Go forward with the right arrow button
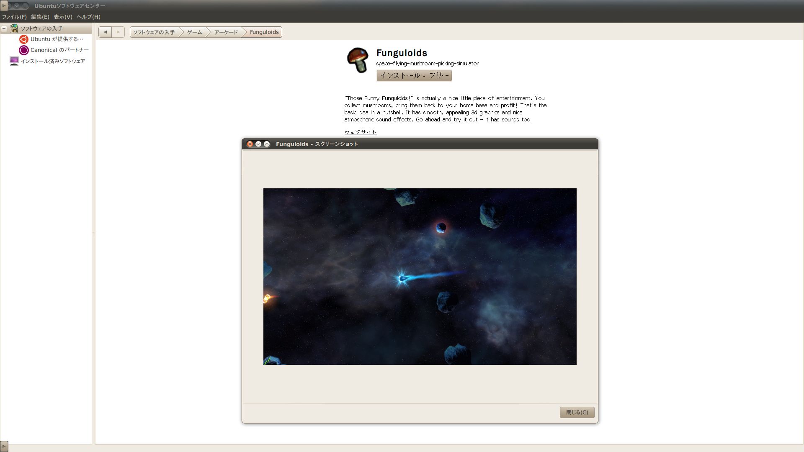Image resolution: width=804 pixels, height=452 pixels. (x=118, y=32)
